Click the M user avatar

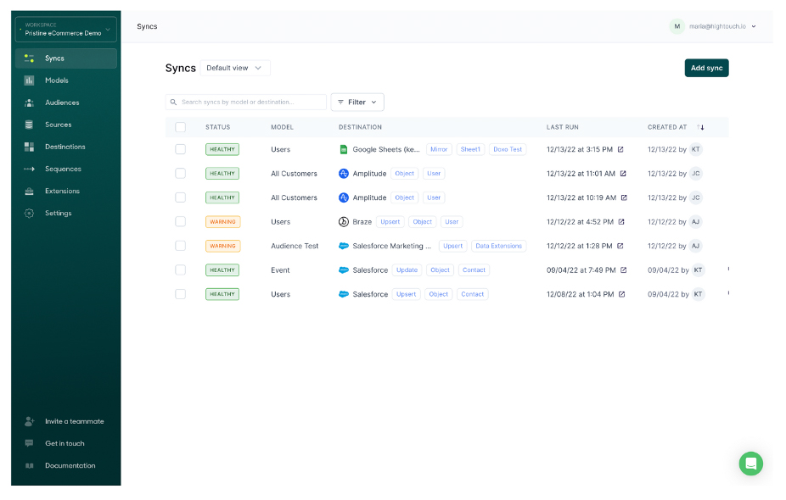pos(677,26)
